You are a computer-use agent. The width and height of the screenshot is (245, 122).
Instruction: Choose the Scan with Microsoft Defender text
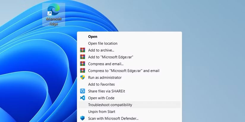(x=113, y=118)
